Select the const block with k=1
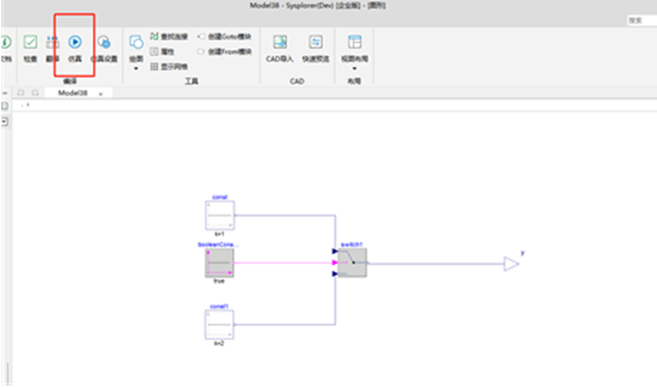657x387 pixels. [x=219, y=216]
